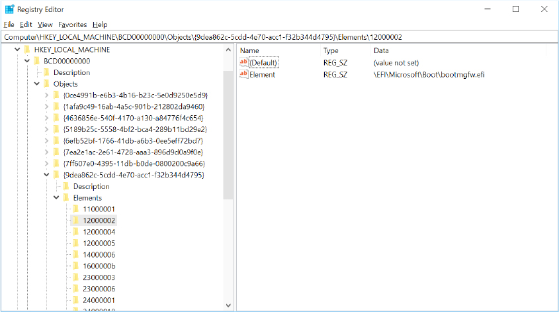The image size is (559, 312).
Task: Open the Favorites menu
Action: pyautogui.click(x=72, y=25)
